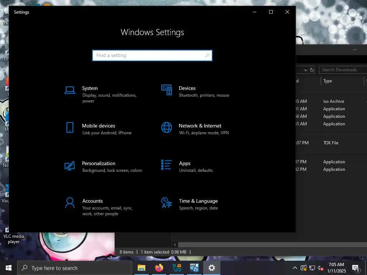This screenshot has width=367, height=275.
Task: Click the 7:05 AM clock in taskbar
Action: coord(336,265)
